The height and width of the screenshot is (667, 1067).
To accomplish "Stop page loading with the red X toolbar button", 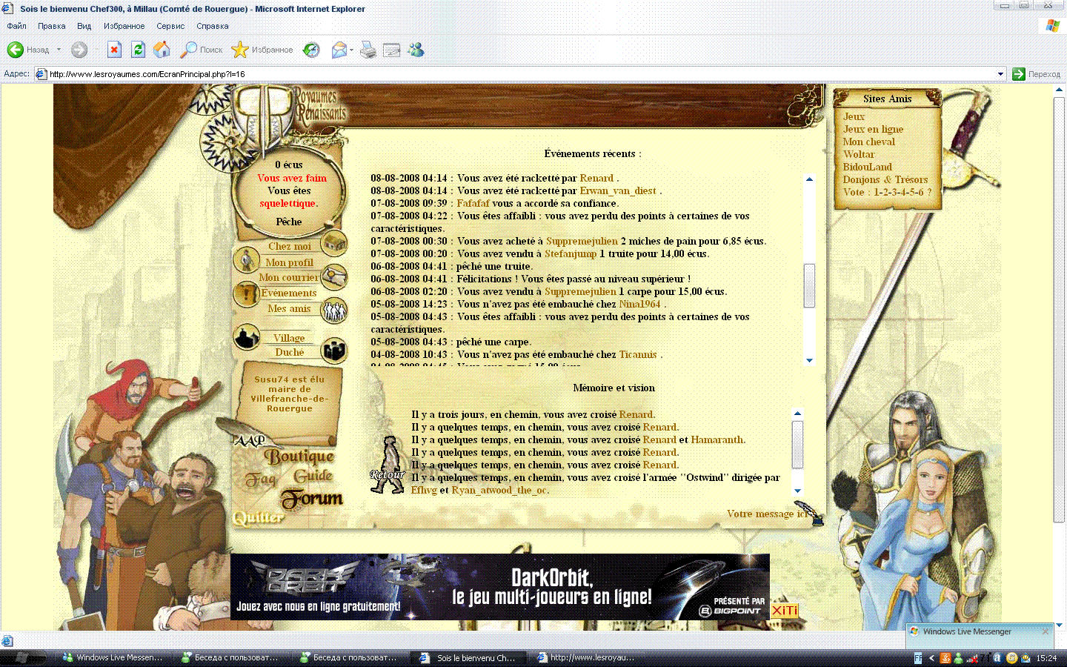I will (113, 49).
